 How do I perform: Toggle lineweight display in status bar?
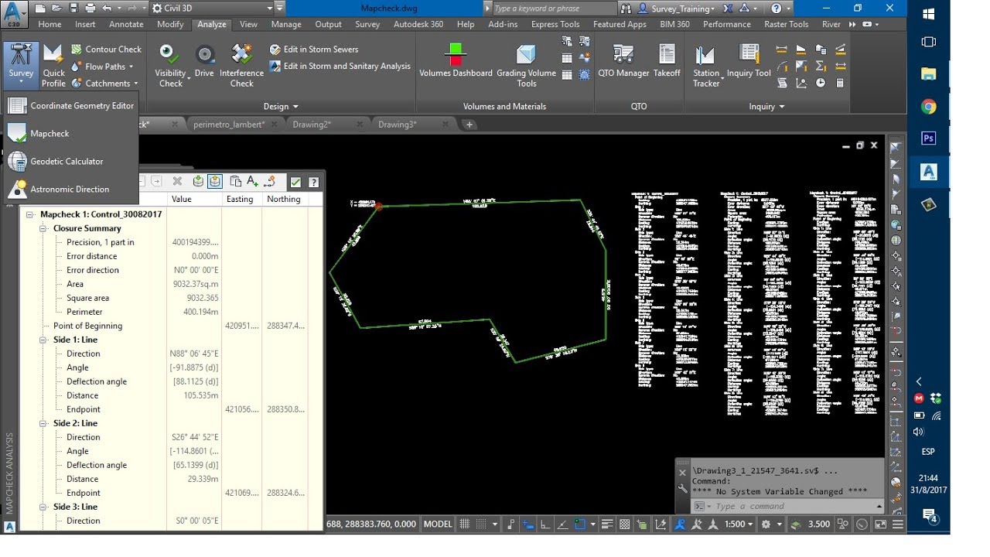tap(607, 524)
